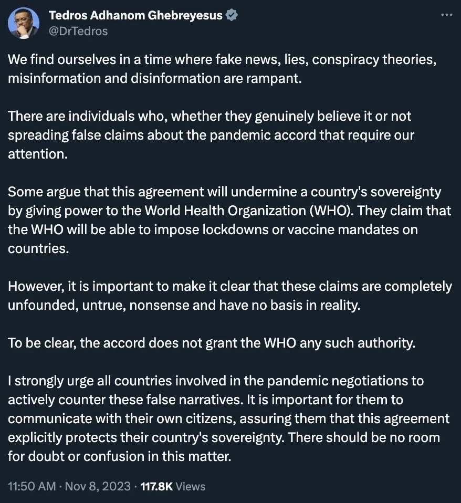Image resolution: width=461 pixels, height=503 pixels.
Task: Click the paragraph starting 'However, it is important'
Action: click(229, 296)
